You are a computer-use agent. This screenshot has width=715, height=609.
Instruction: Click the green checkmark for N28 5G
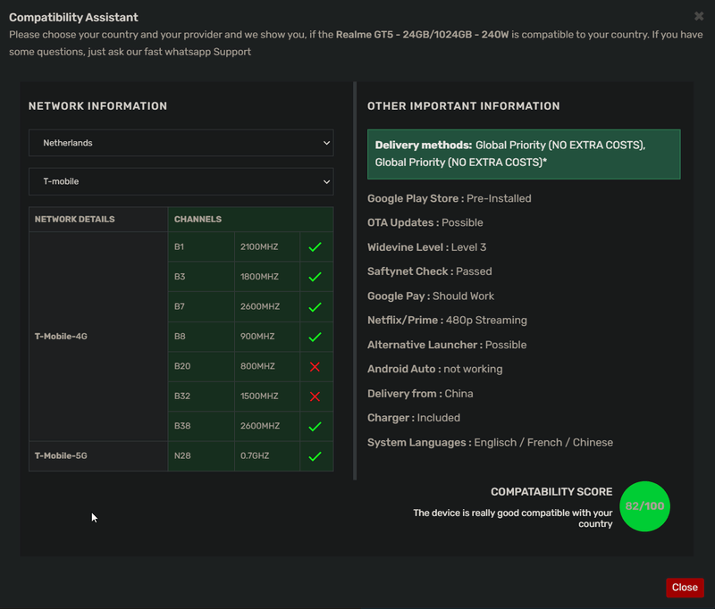pyautogui.click(x=315, y=456)
